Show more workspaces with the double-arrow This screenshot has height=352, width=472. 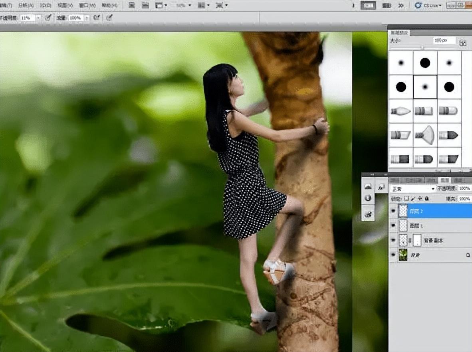click(x=401, y=5)
